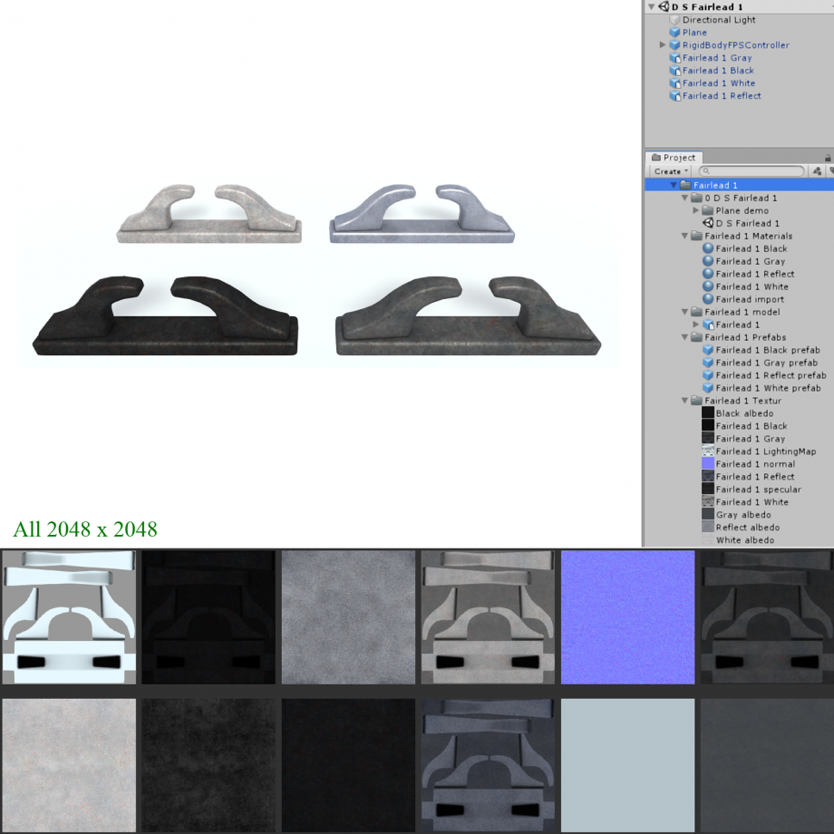The image size is (834, 834).
Task: Click the Project panel search field
Action: pos(752,171)
